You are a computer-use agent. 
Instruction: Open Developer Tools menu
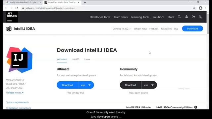click(100, 17)
